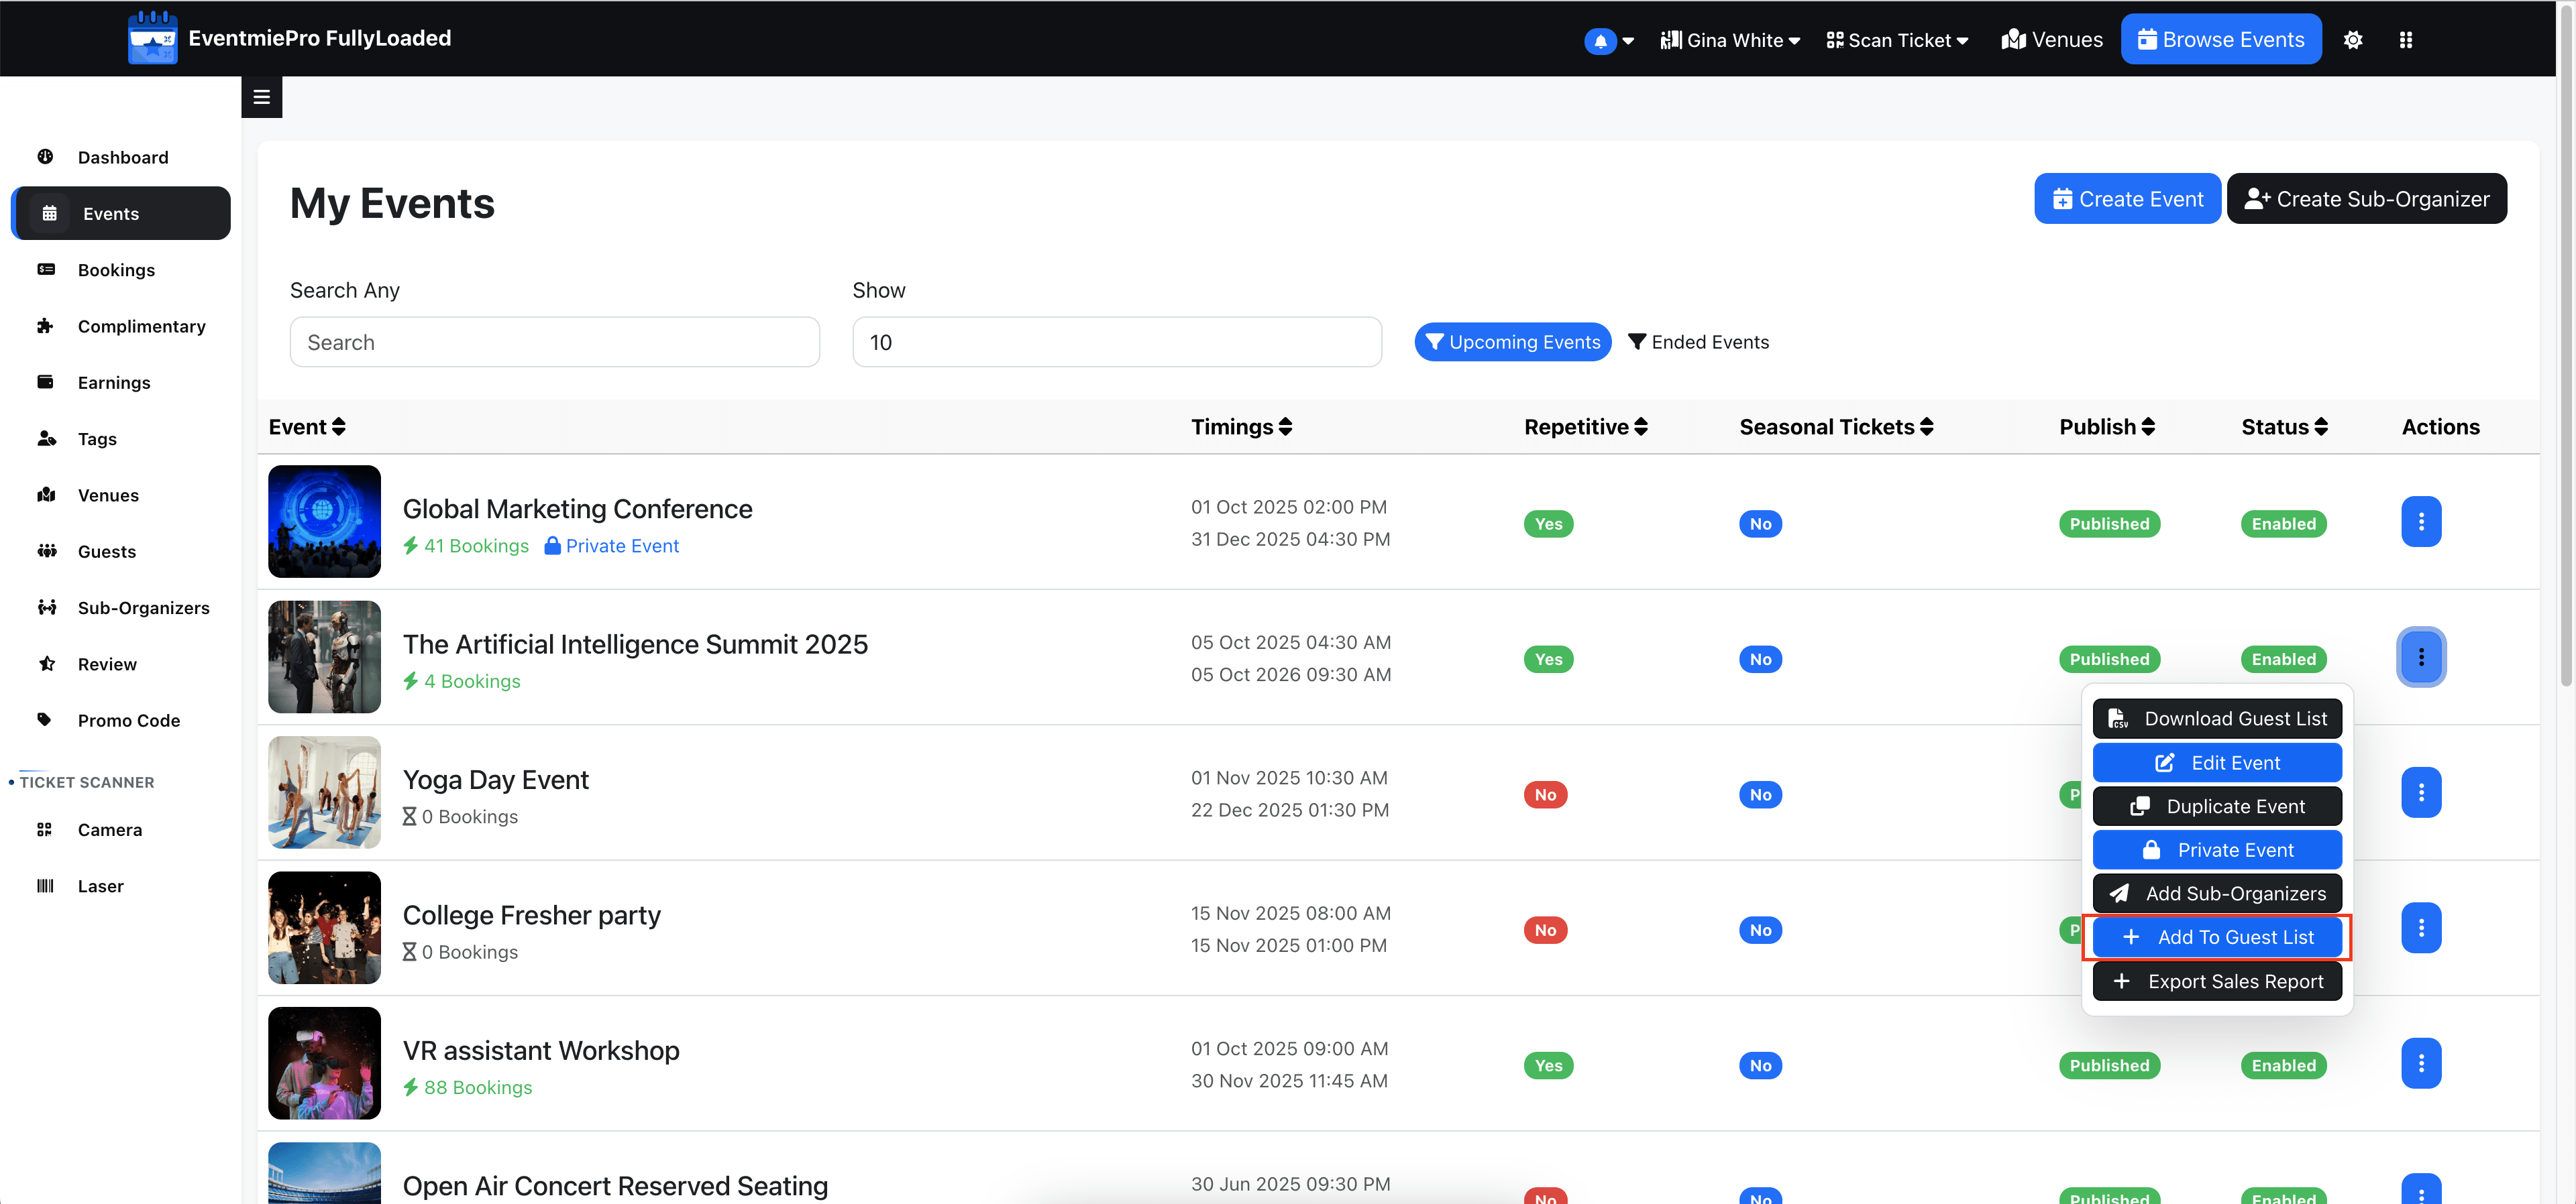Image resolution: width=2576 pixels, height=1204 pixels.
Task: Click the 41 Bookings link
Action: (x=466, y=546)
